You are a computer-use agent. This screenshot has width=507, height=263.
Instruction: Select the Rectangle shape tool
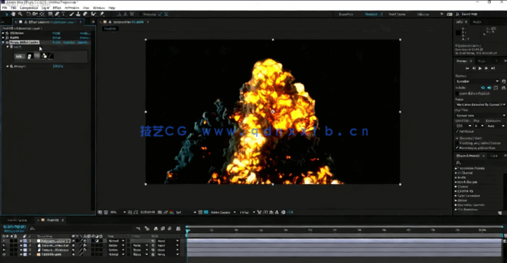point(50,14)
